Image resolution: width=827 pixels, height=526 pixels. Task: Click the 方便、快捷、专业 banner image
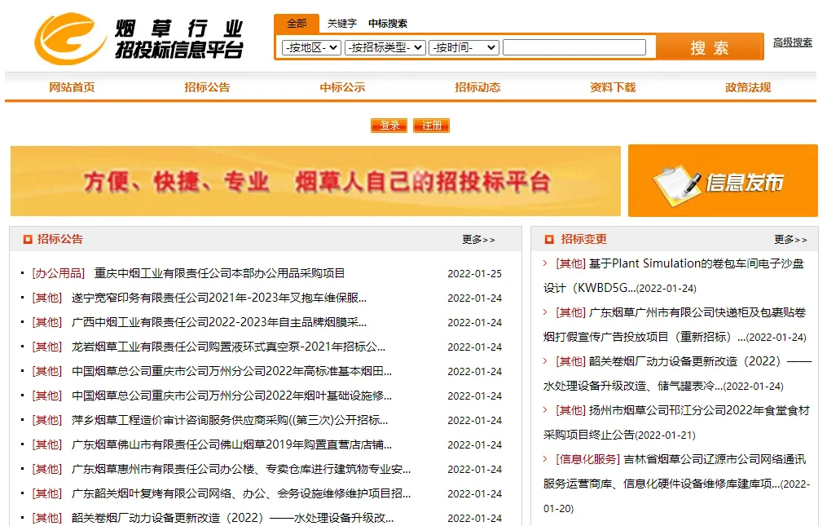click(x=315, y=181)
